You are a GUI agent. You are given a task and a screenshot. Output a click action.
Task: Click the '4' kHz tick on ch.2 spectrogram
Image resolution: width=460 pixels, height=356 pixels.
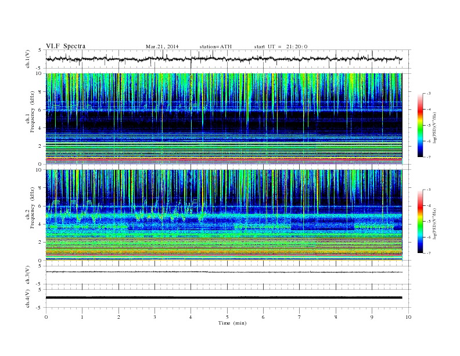(x=41, y=225)
